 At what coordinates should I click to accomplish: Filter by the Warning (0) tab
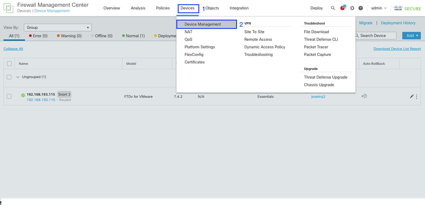tap(69, 36)
